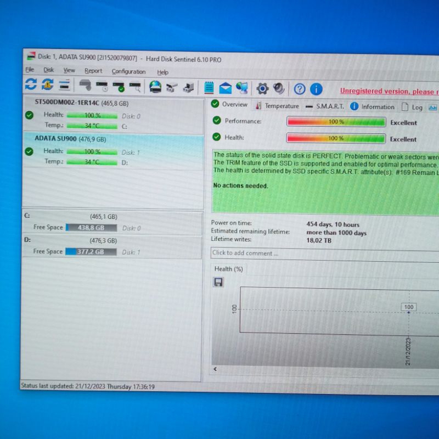Open help using the question mark icon

coord(299,88)
